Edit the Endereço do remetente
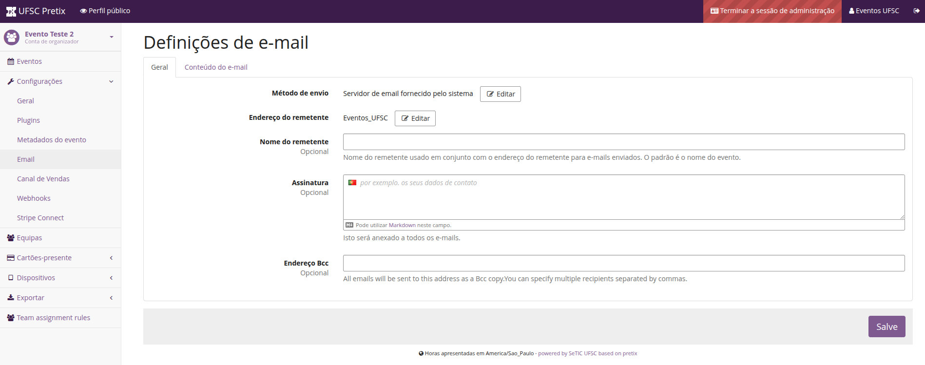The width and height of the screenshot is (925, 365). (415, 118)
